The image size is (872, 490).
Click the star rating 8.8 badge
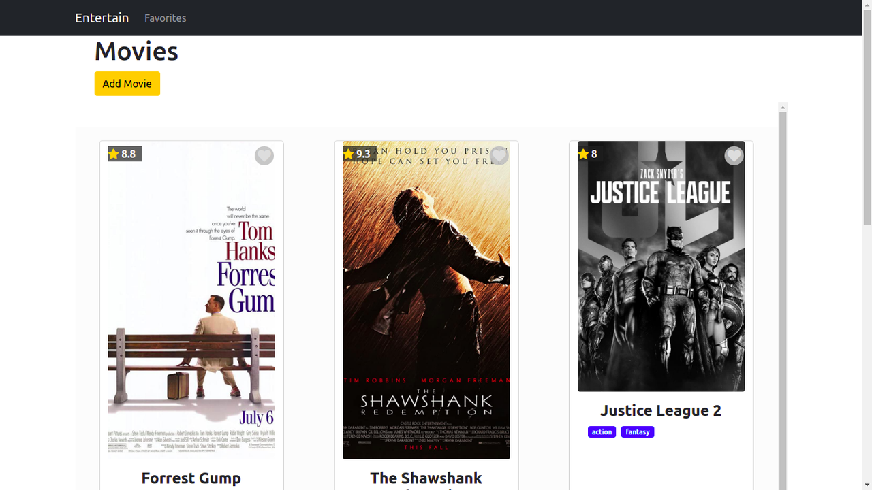tap(124, 154)
